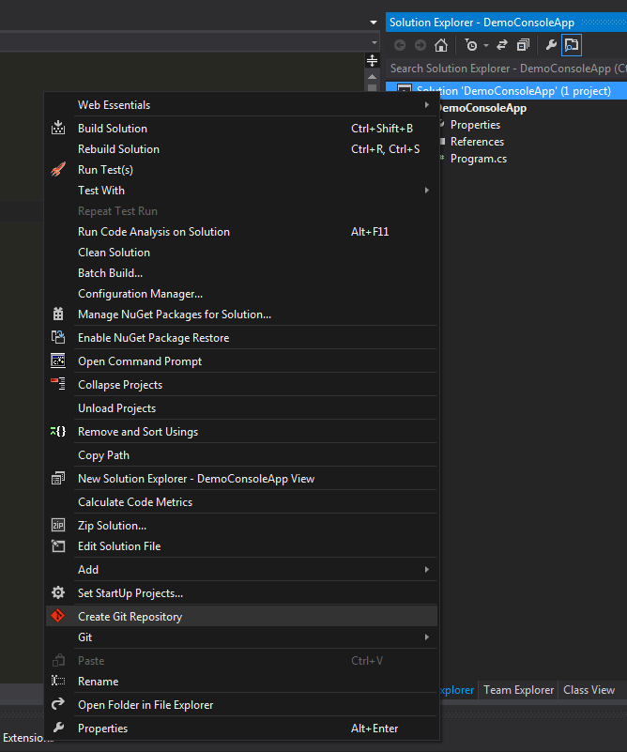Click the Search Solution Explorer field
Screen dimensions: 627x752
[507, 69]
